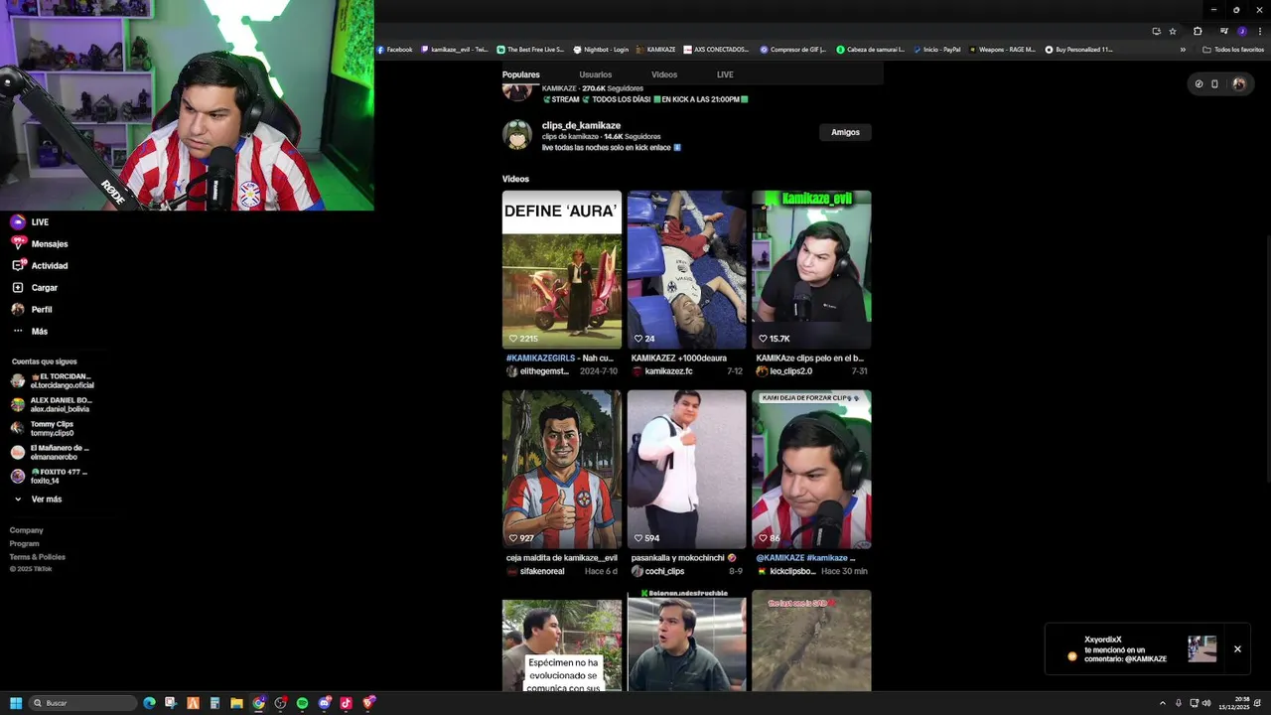Click the elithegemst author link
The height and width of the screenshot is (715, 1271).
point(544,371)
